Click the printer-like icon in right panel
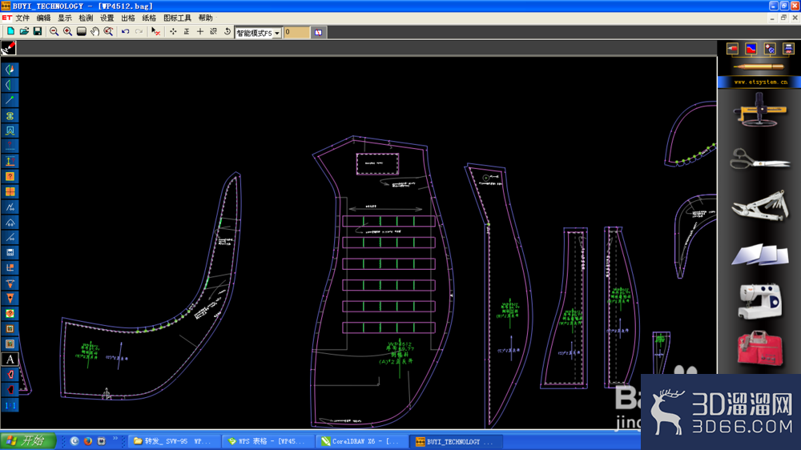 click(788, 49)
